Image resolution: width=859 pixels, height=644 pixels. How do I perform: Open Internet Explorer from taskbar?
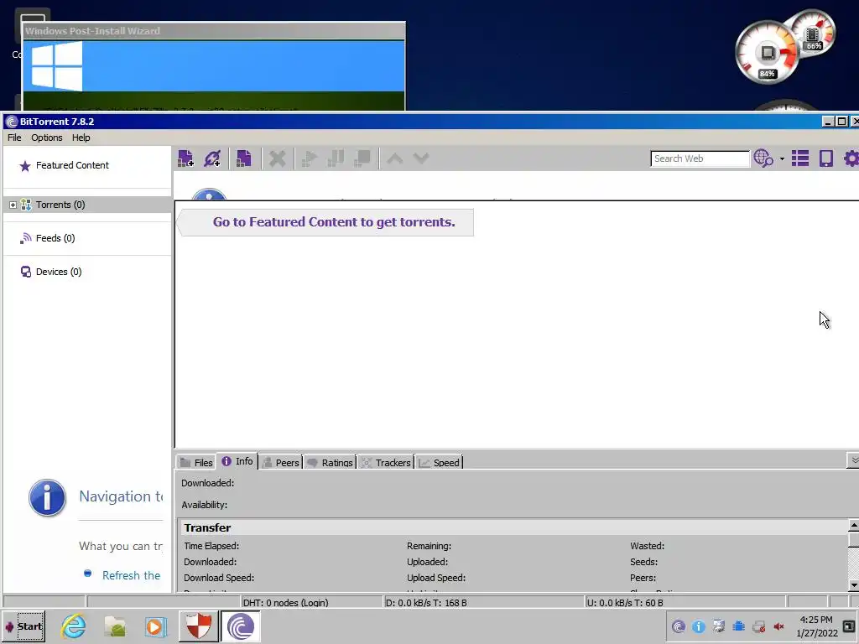[x=74, y=626]
